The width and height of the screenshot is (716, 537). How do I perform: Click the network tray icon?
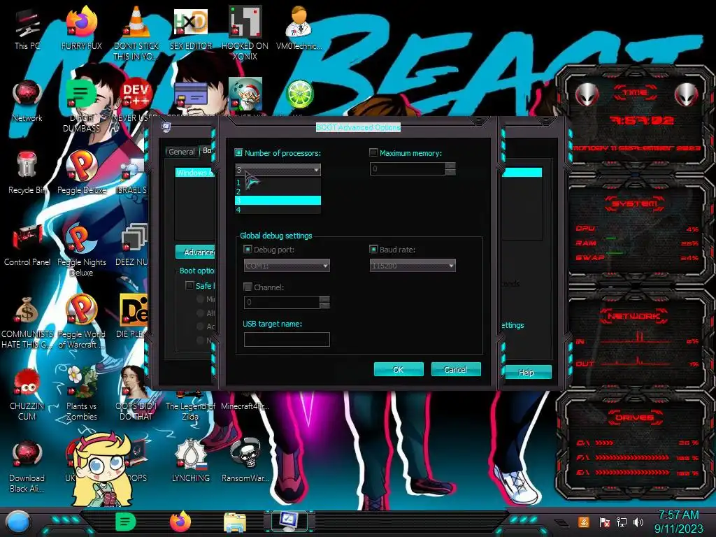pos(621,522)
